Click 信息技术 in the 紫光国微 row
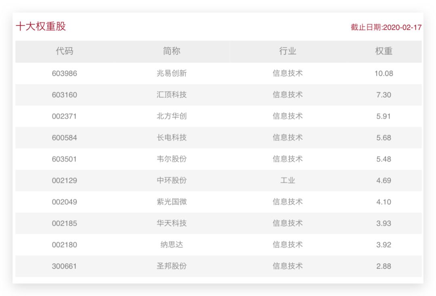This screenshot has width=436, height=296. click(x=287, y=202)
